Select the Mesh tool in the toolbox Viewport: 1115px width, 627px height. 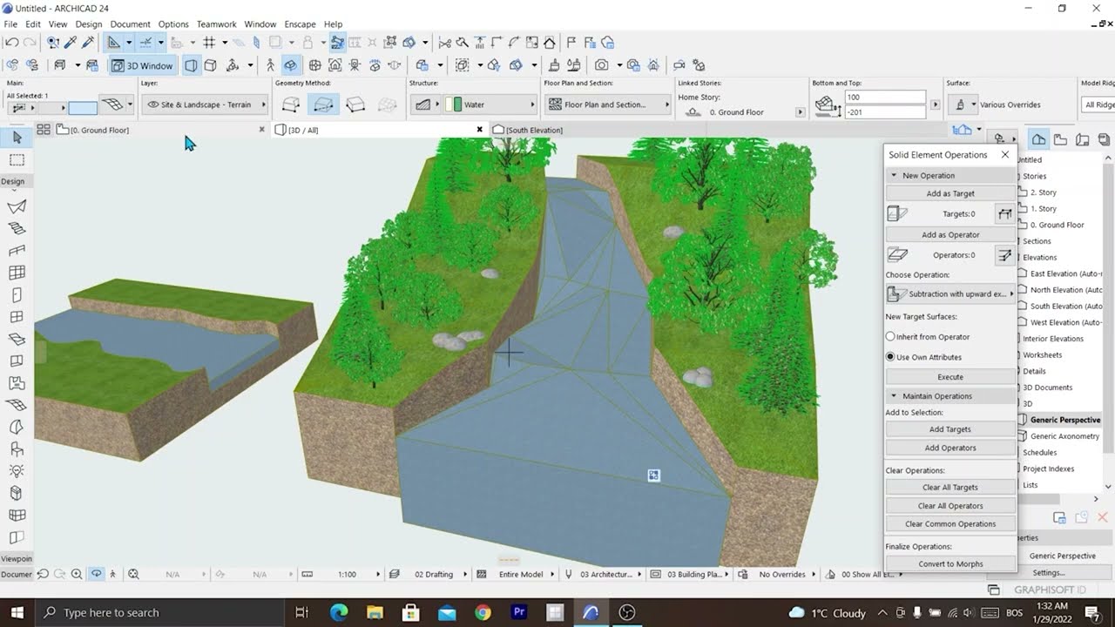[17, 405]
